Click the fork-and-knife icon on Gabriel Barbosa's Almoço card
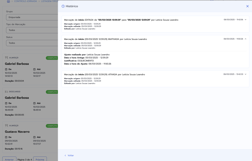Viewport: 252px width, 161px height. (x=7, y=58)
